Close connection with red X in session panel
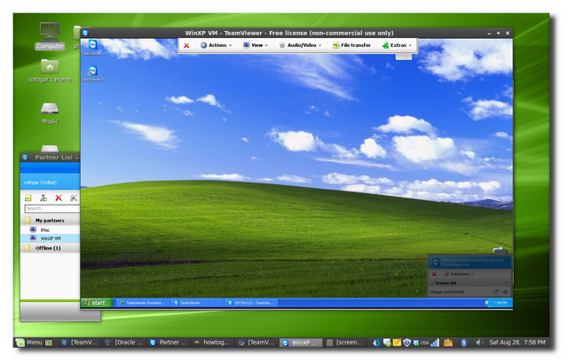Screen dimensions: 568x364 [x=434, y=274]
